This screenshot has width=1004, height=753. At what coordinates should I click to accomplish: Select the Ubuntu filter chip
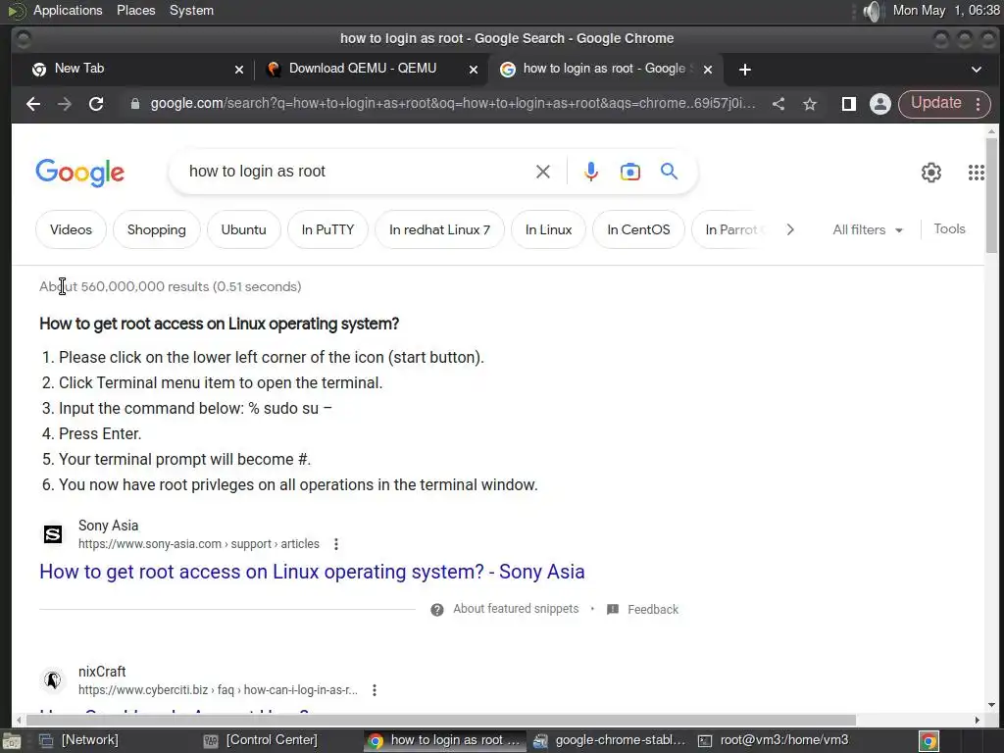point(243,229)
